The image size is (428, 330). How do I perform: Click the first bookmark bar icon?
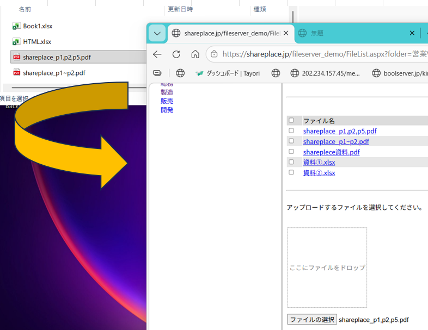[x=157, y=73]
